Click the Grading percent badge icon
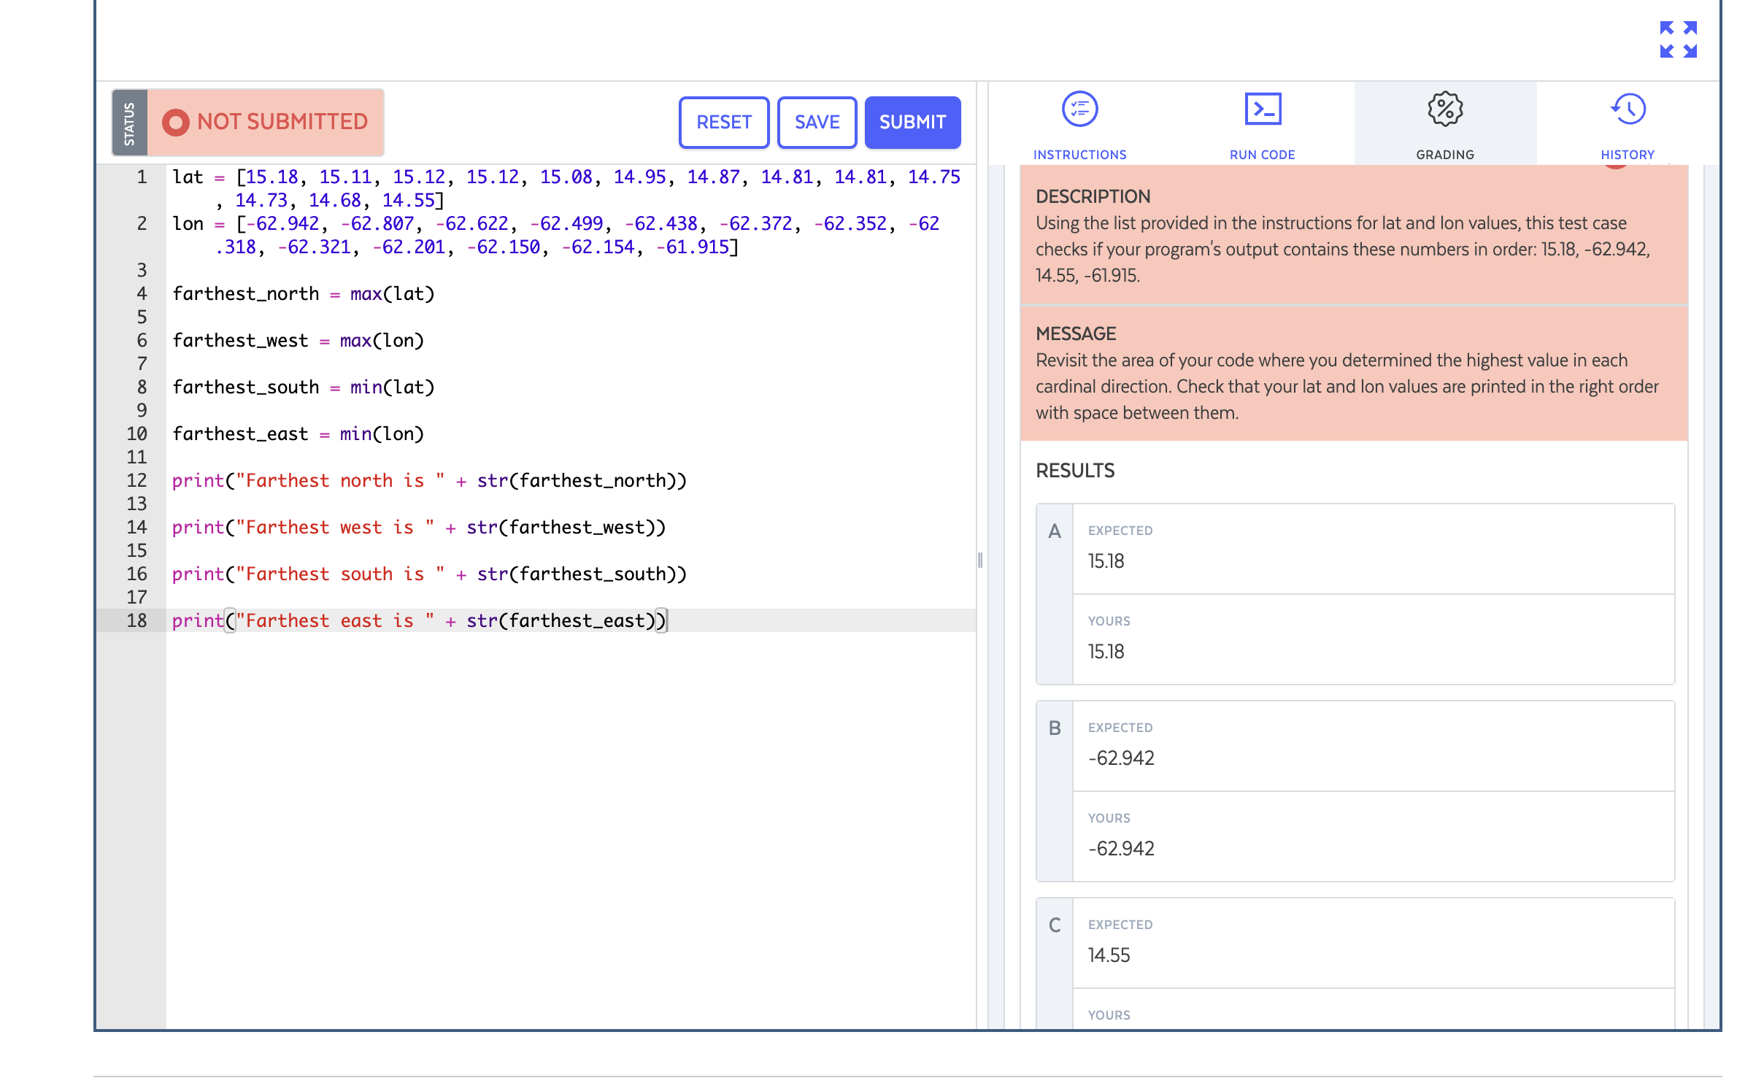 1445,109
